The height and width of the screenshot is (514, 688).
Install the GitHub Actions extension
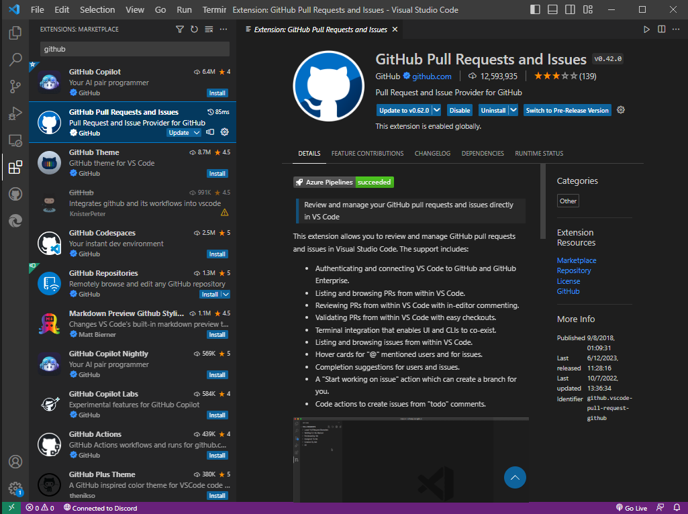[217, 455]
